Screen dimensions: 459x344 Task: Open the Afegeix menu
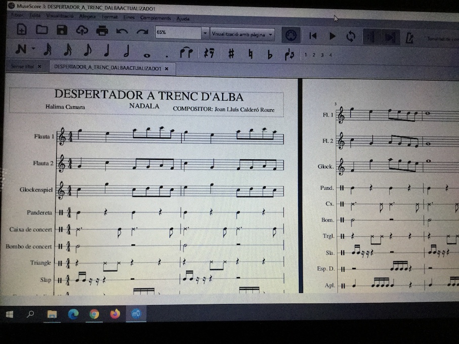[x=88, y=17]
